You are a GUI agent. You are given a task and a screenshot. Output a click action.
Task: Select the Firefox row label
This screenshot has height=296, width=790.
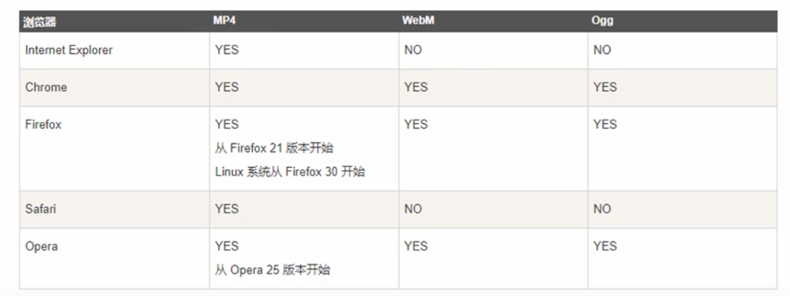pos(44,125)
